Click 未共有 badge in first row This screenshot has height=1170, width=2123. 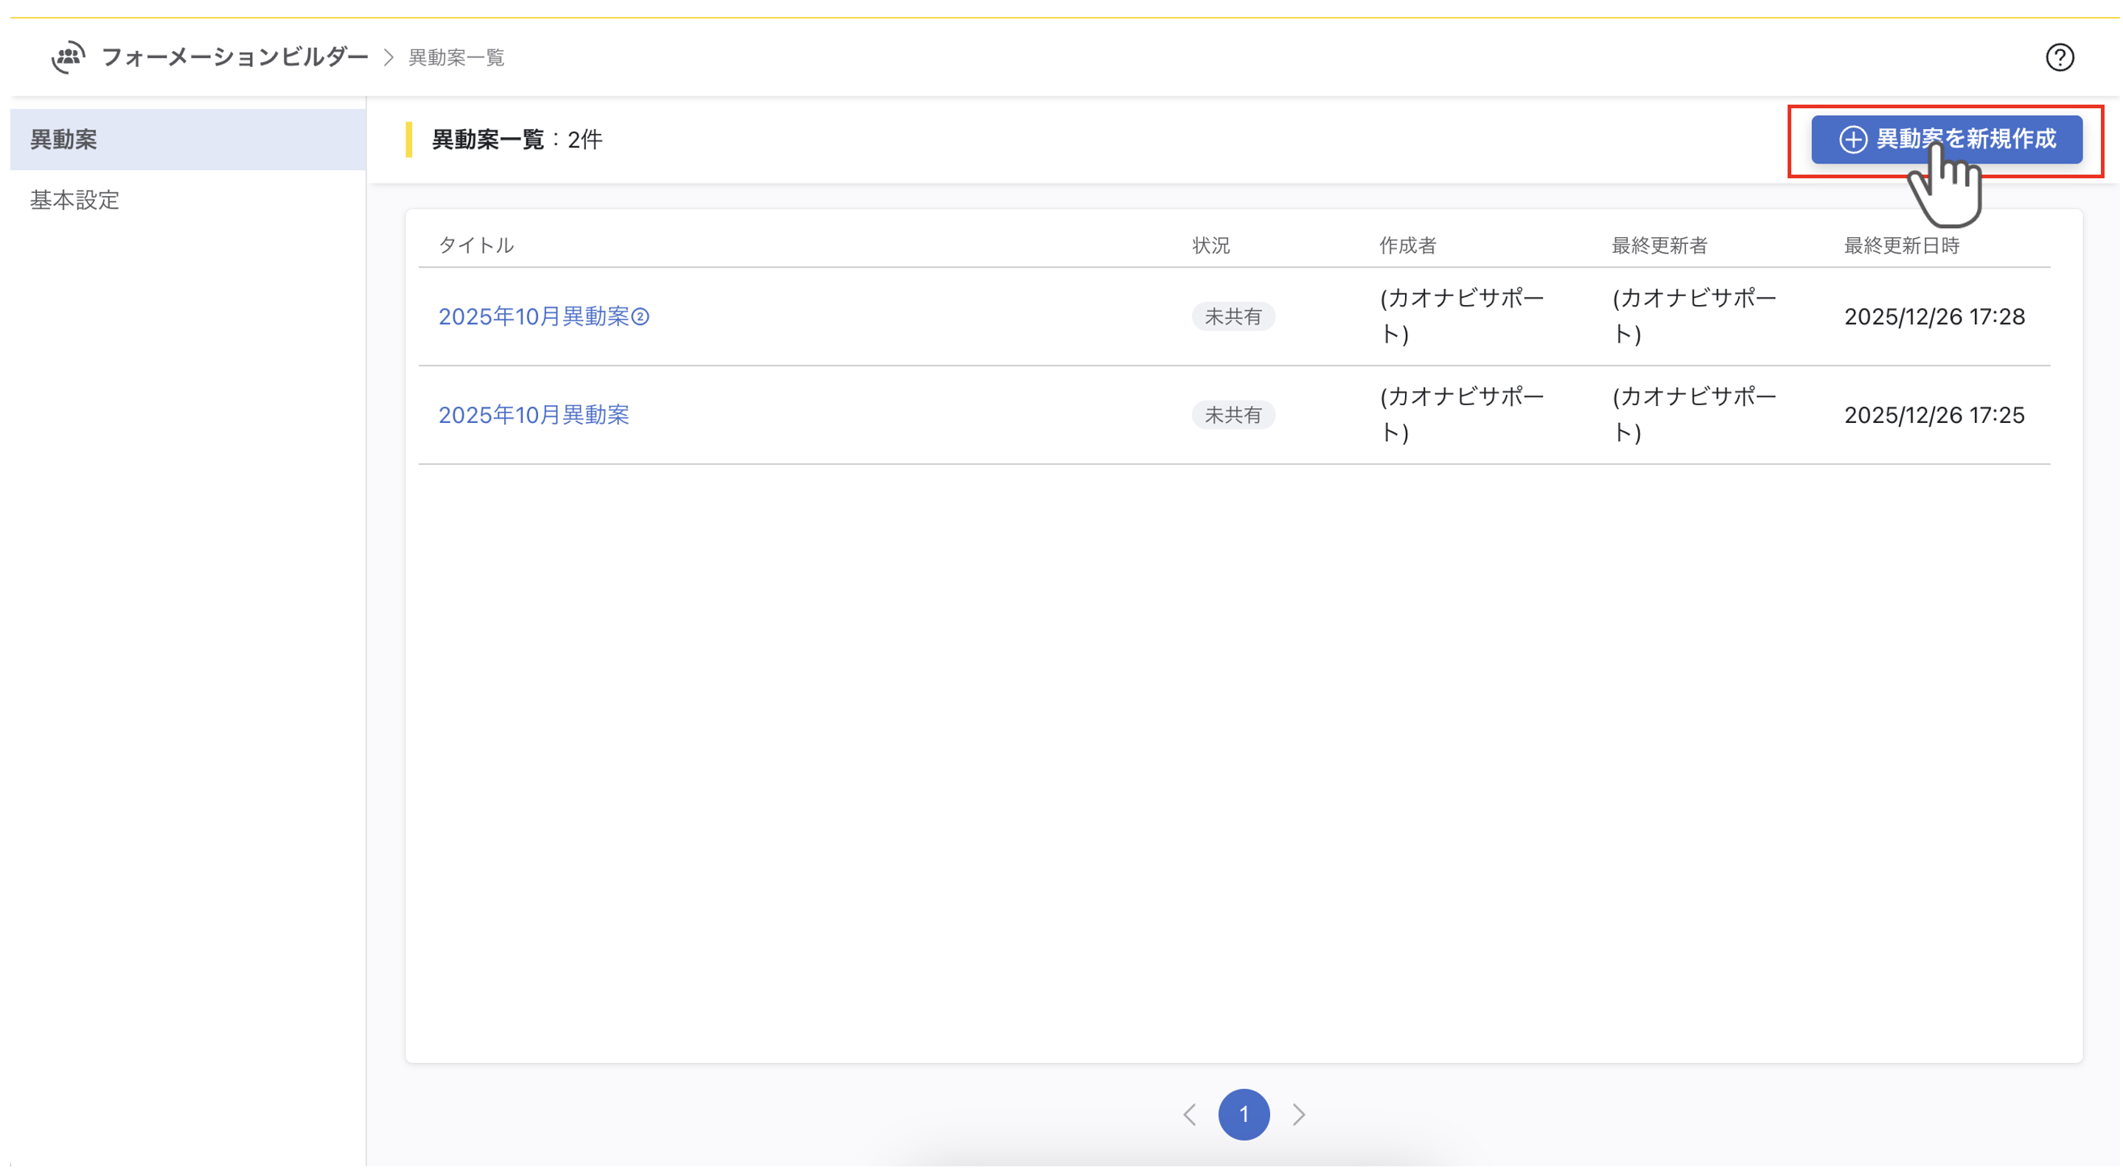tap(1233, 316)
